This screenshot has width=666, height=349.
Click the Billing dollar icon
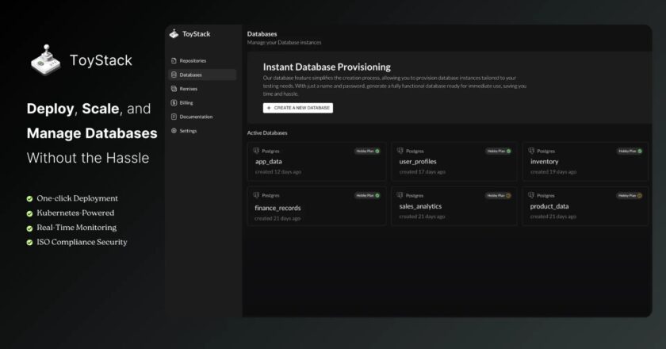click(174, 103)
